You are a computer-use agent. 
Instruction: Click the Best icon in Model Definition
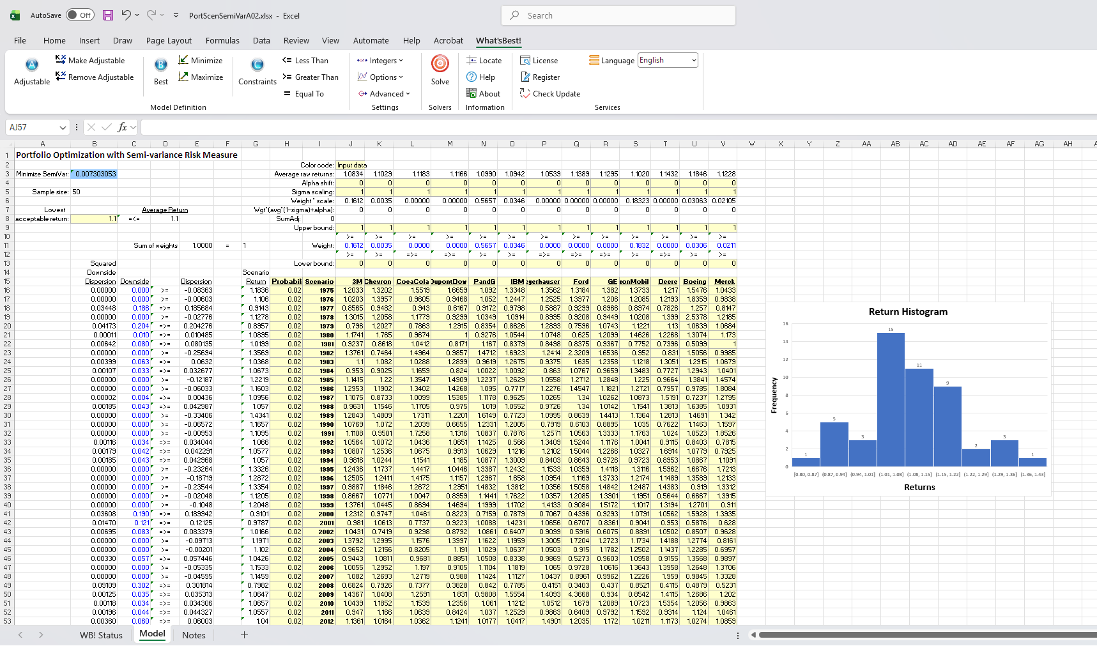point(161,65)
